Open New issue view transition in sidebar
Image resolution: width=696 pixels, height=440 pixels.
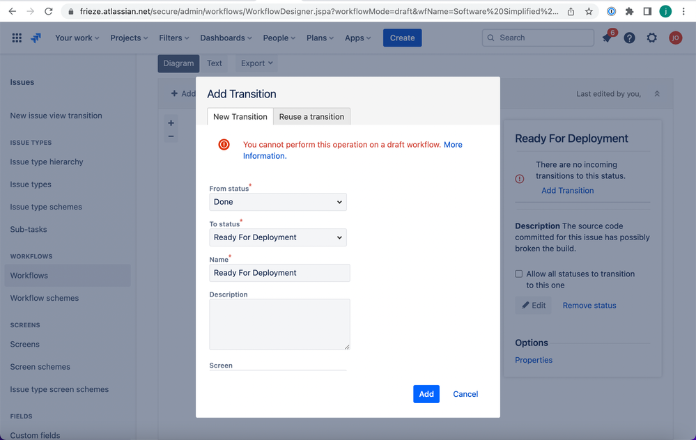[56, 116]
